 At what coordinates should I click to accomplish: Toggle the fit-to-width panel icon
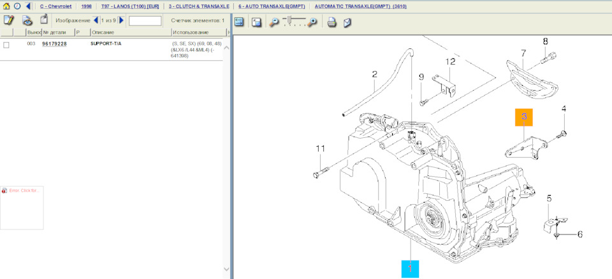coord(240,22)
